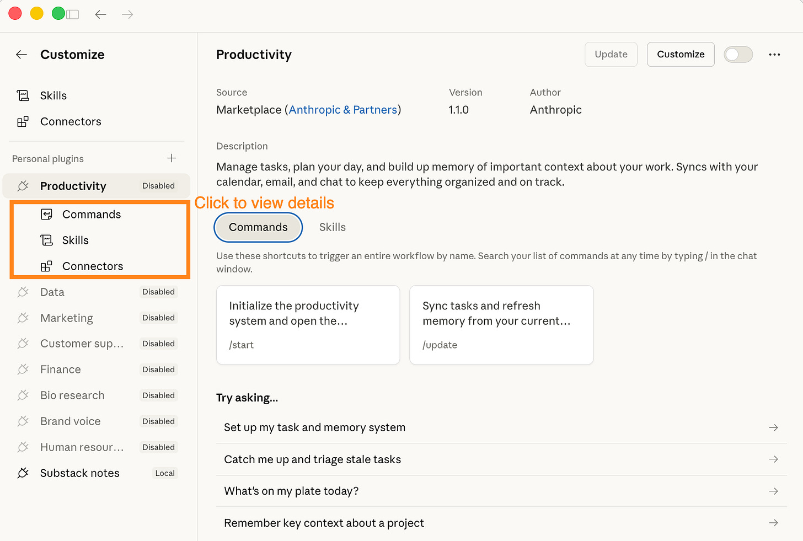
Task: Toggle the sidebar panel icon in title bar
Action: 73,14
